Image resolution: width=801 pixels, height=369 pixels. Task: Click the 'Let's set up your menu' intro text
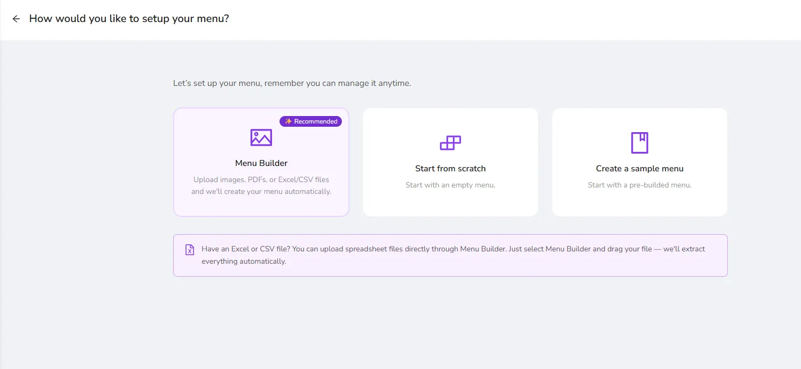[292, 83]
